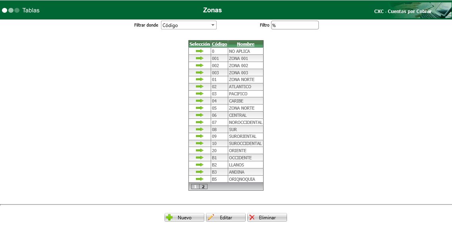Click the ATLANTICO name cell

pos(246,87)
